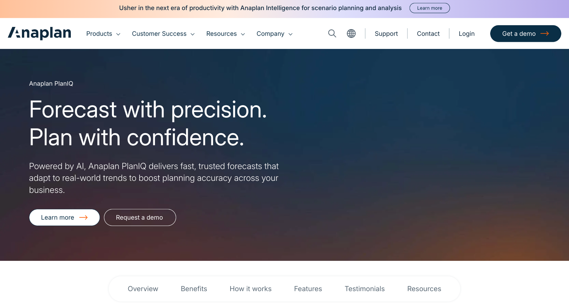Go to the Anaplan logo home link
Viewport: 569px width, 308px height.
point(39,33)
